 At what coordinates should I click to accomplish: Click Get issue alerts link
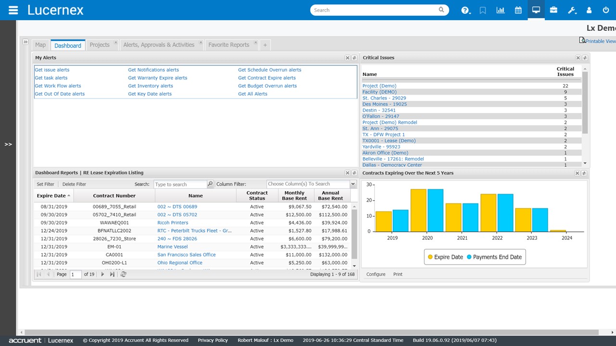click(x=52, y=70)
